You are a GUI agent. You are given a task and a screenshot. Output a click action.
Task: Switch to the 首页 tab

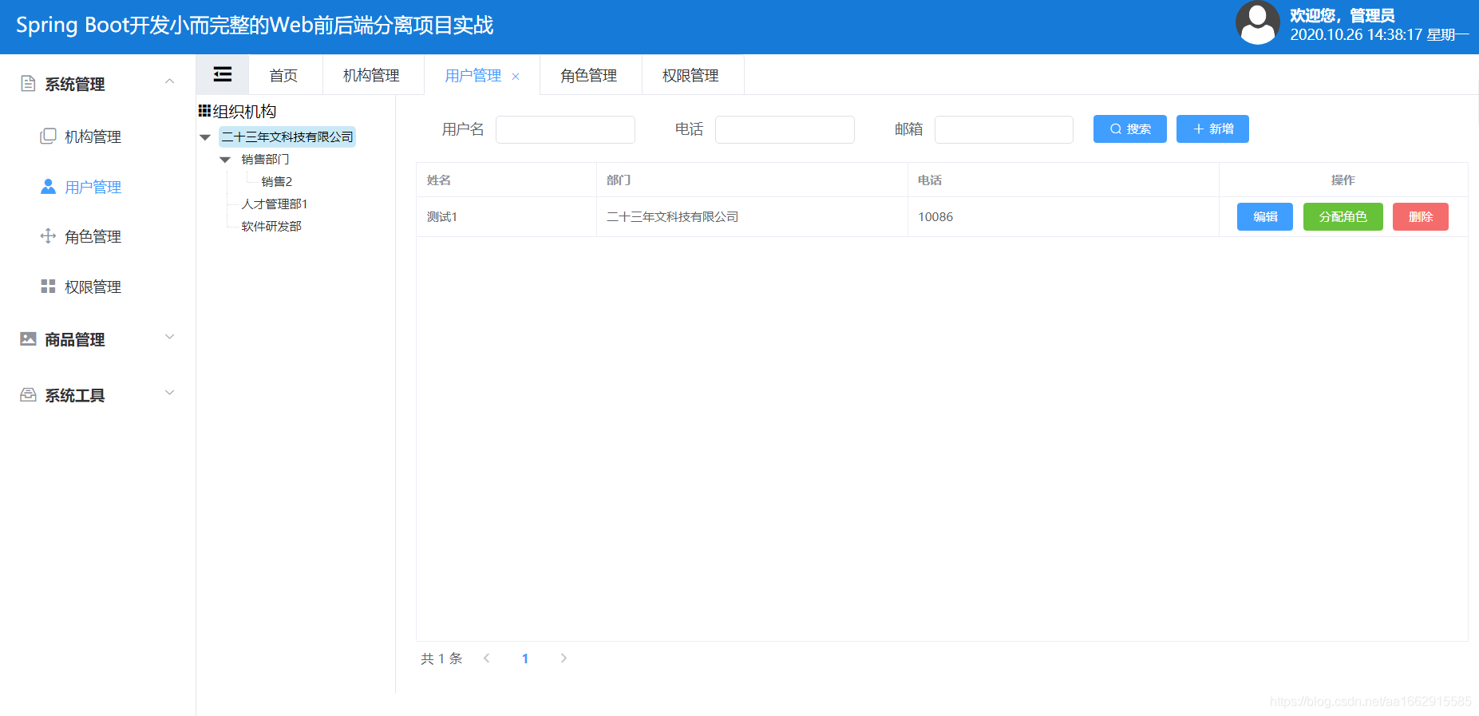pos(283,75)
